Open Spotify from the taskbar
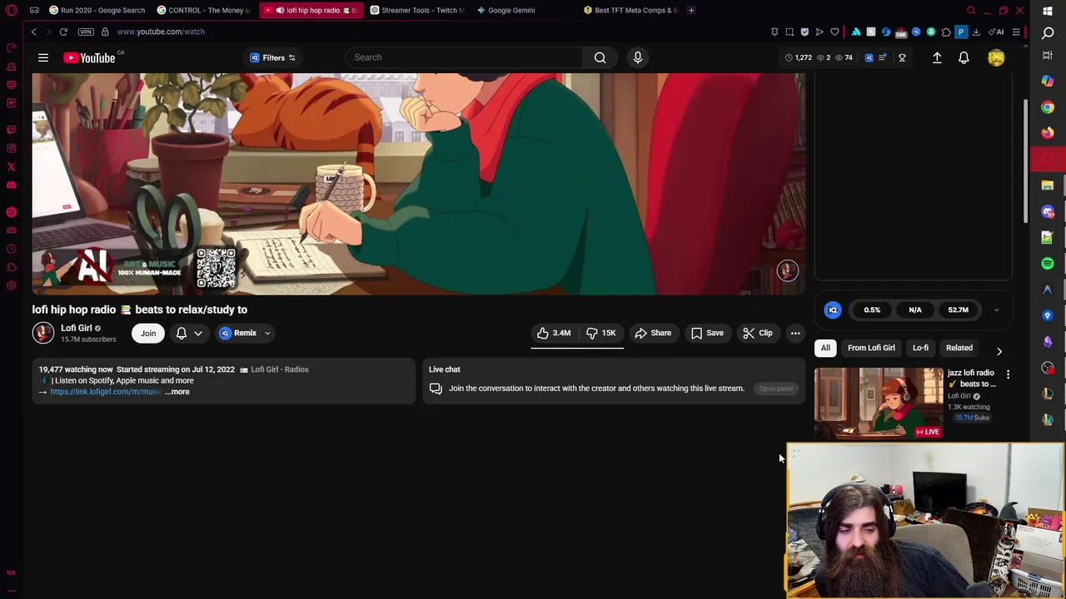This screenshot has height=599, width=1066. click(x=1048, y=263)
